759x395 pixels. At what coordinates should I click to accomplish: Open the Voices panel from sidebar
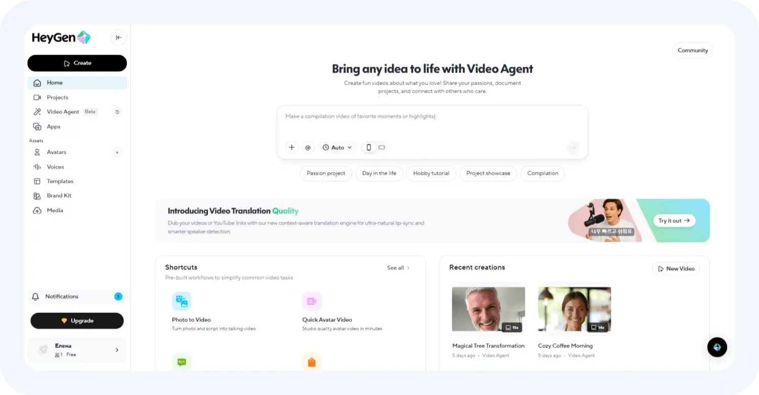click(x=36, y=167)
